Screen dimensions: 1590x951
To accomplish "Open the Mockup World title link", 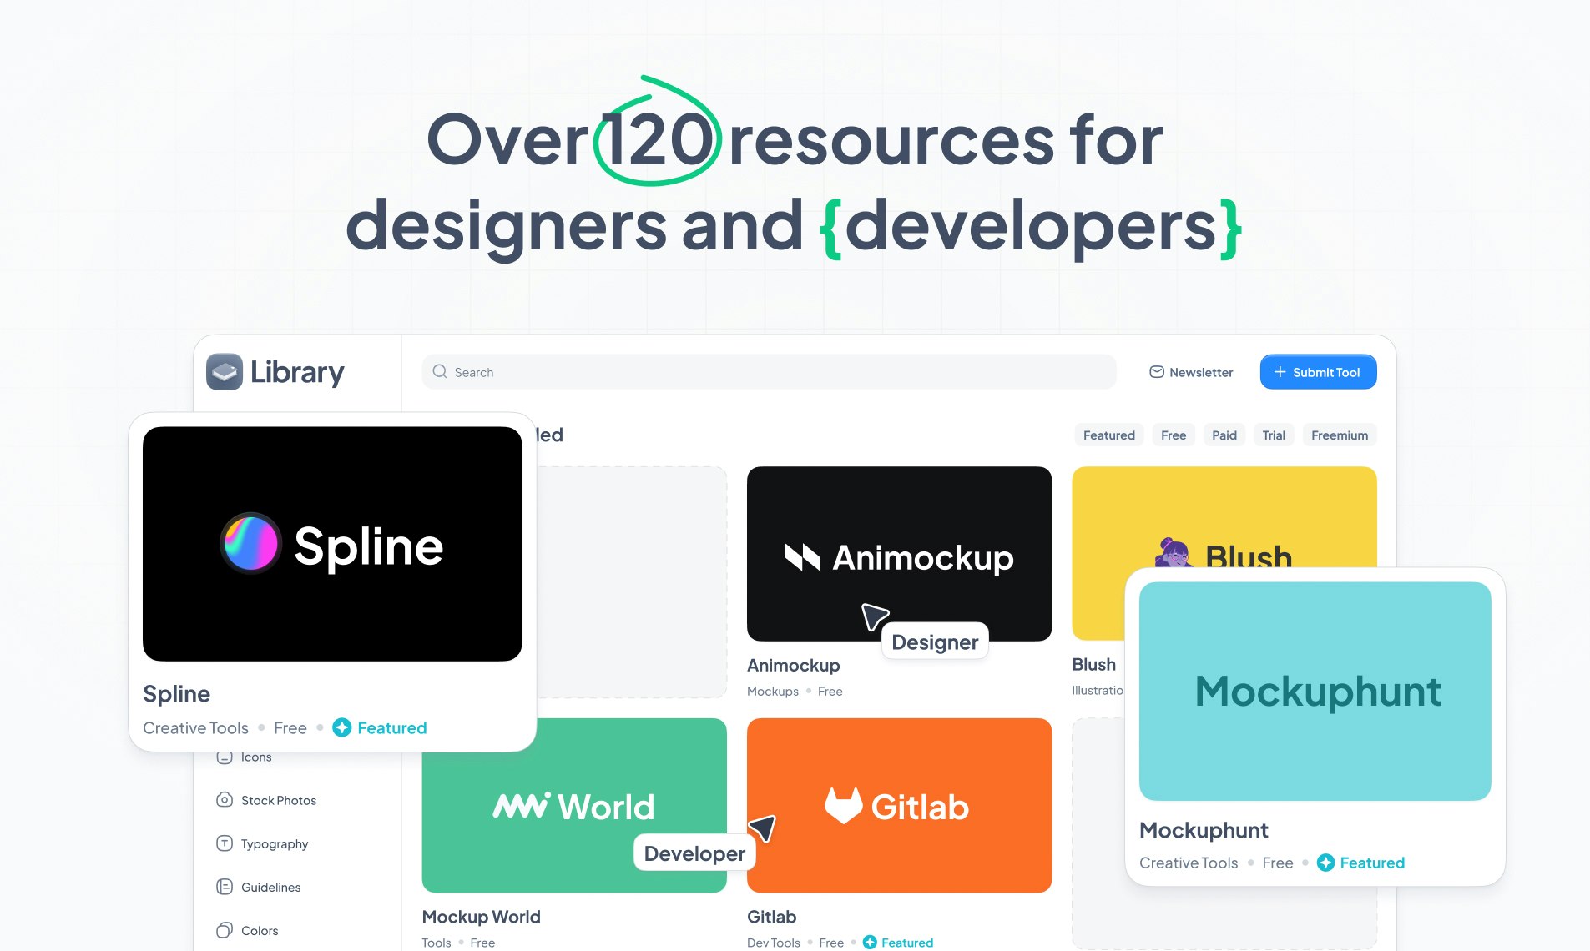I will 482,917.
